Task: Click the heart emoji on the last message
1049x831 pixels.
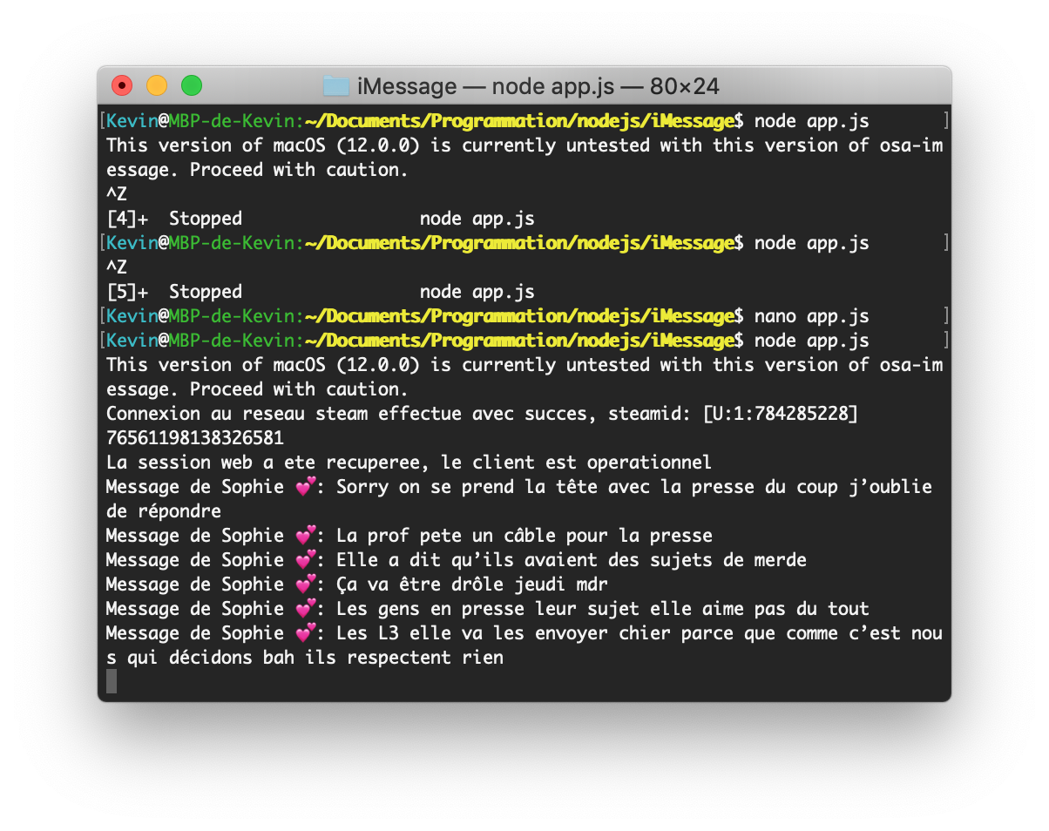Action: tap(304, 633)
